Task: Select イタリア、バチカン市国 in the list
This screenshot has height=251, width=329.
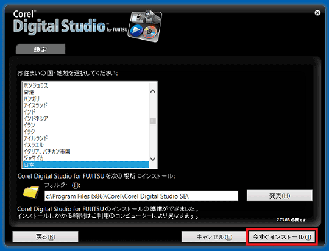Action: 86,152
